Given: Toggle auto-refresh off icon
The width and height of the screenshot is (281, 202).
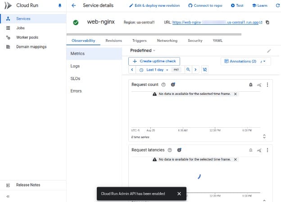Looking at the screenshot, I should (205, 70).
